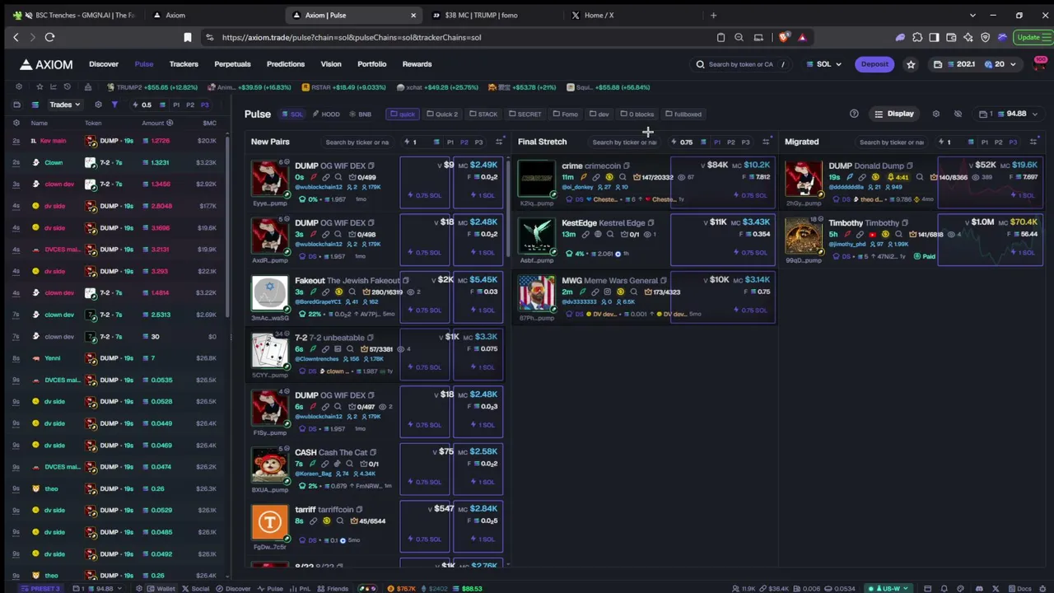Select P3 preset in Migrated column
This screenshot has height=593, width=1054.
point(1013,142)
